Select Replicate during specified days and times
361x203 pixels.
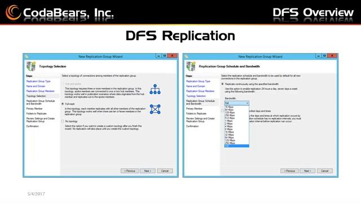[x=222, y=111]
